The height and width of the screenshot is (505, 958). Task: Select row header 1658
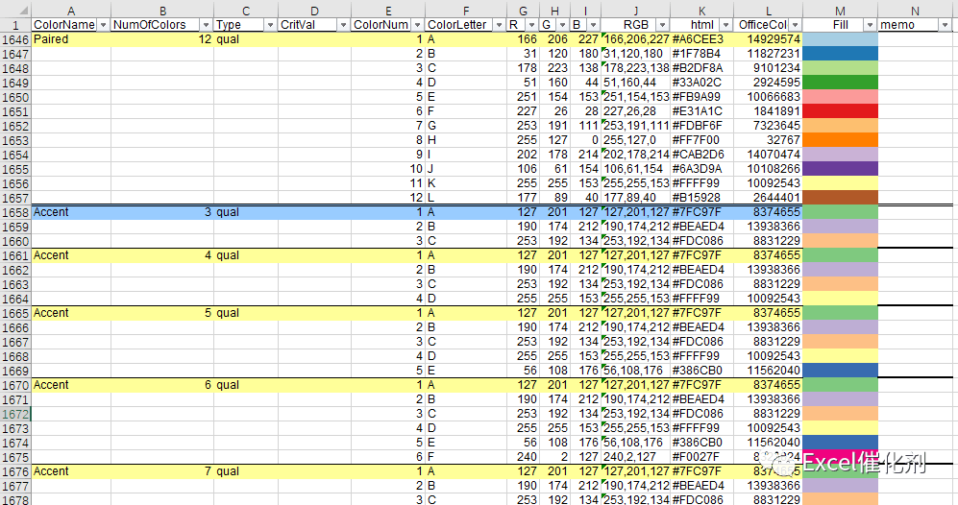pyautogui.click(x=15, y=212)
